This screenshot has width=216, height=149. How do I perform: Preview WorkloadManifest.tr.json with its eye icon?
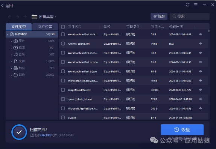point(201,71)
